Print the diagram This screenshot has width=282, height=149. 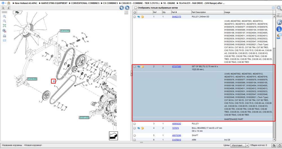click(x=5, y=36)
